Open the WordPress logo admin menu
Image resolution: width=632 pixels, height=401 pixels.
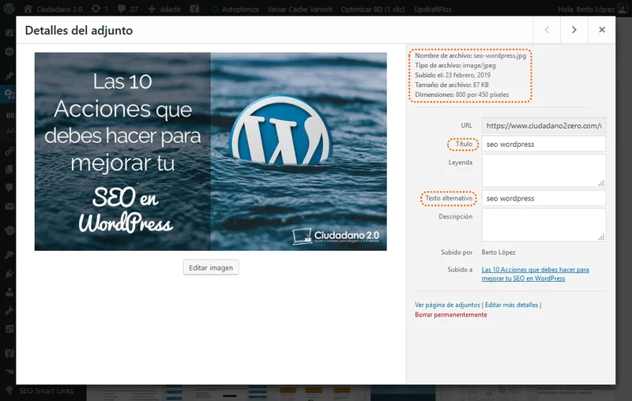click(9, 9)
